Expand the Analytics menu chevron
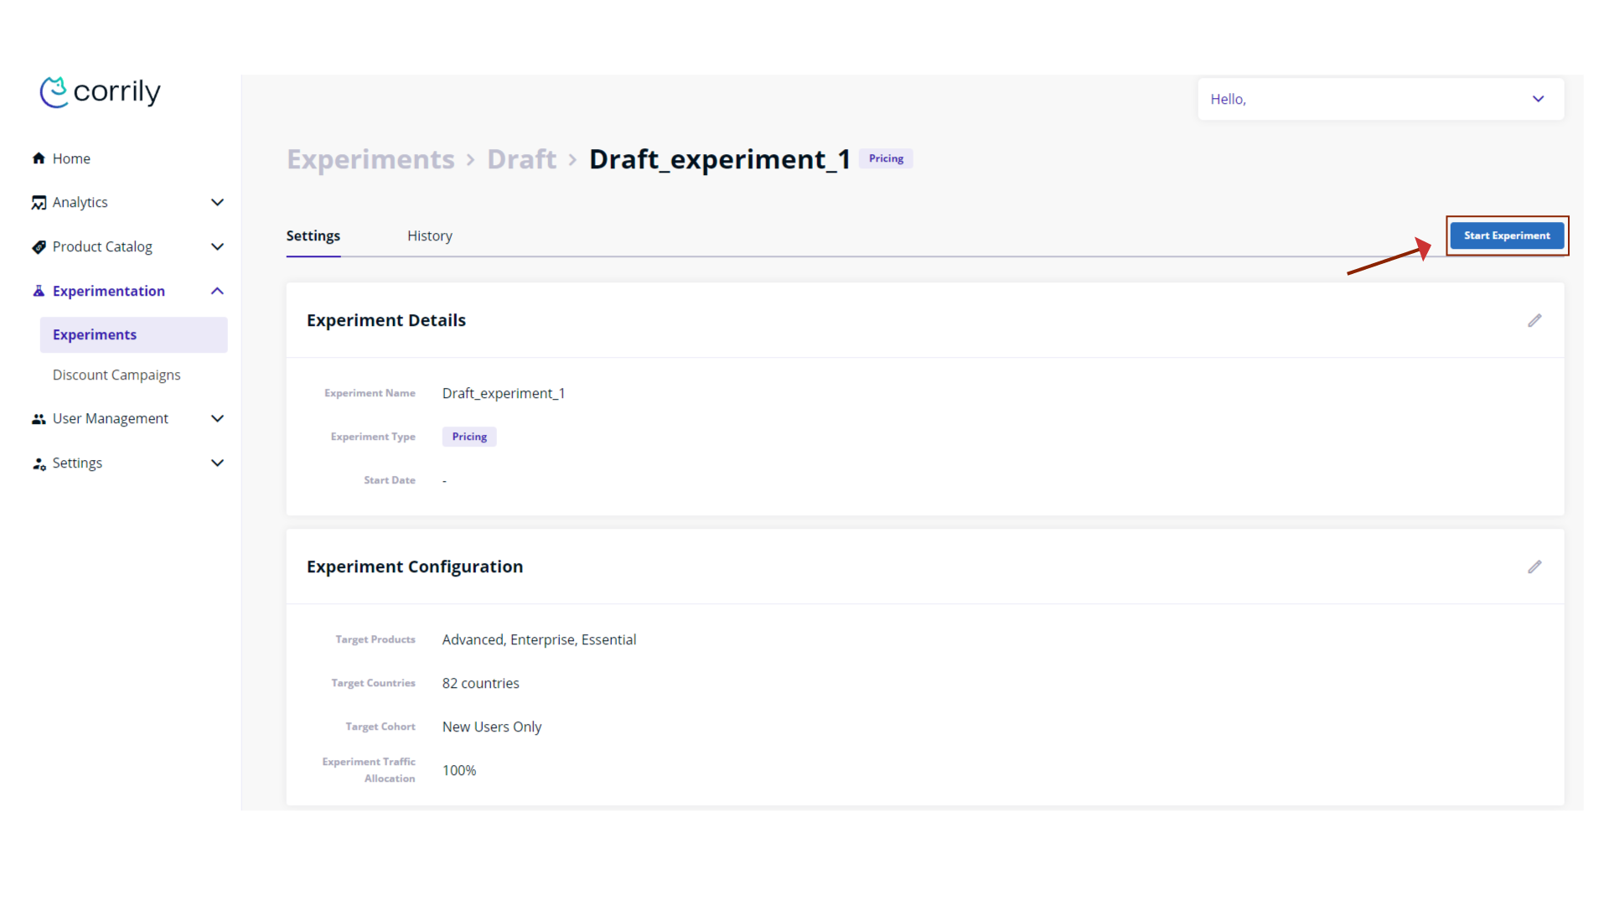 217,203
